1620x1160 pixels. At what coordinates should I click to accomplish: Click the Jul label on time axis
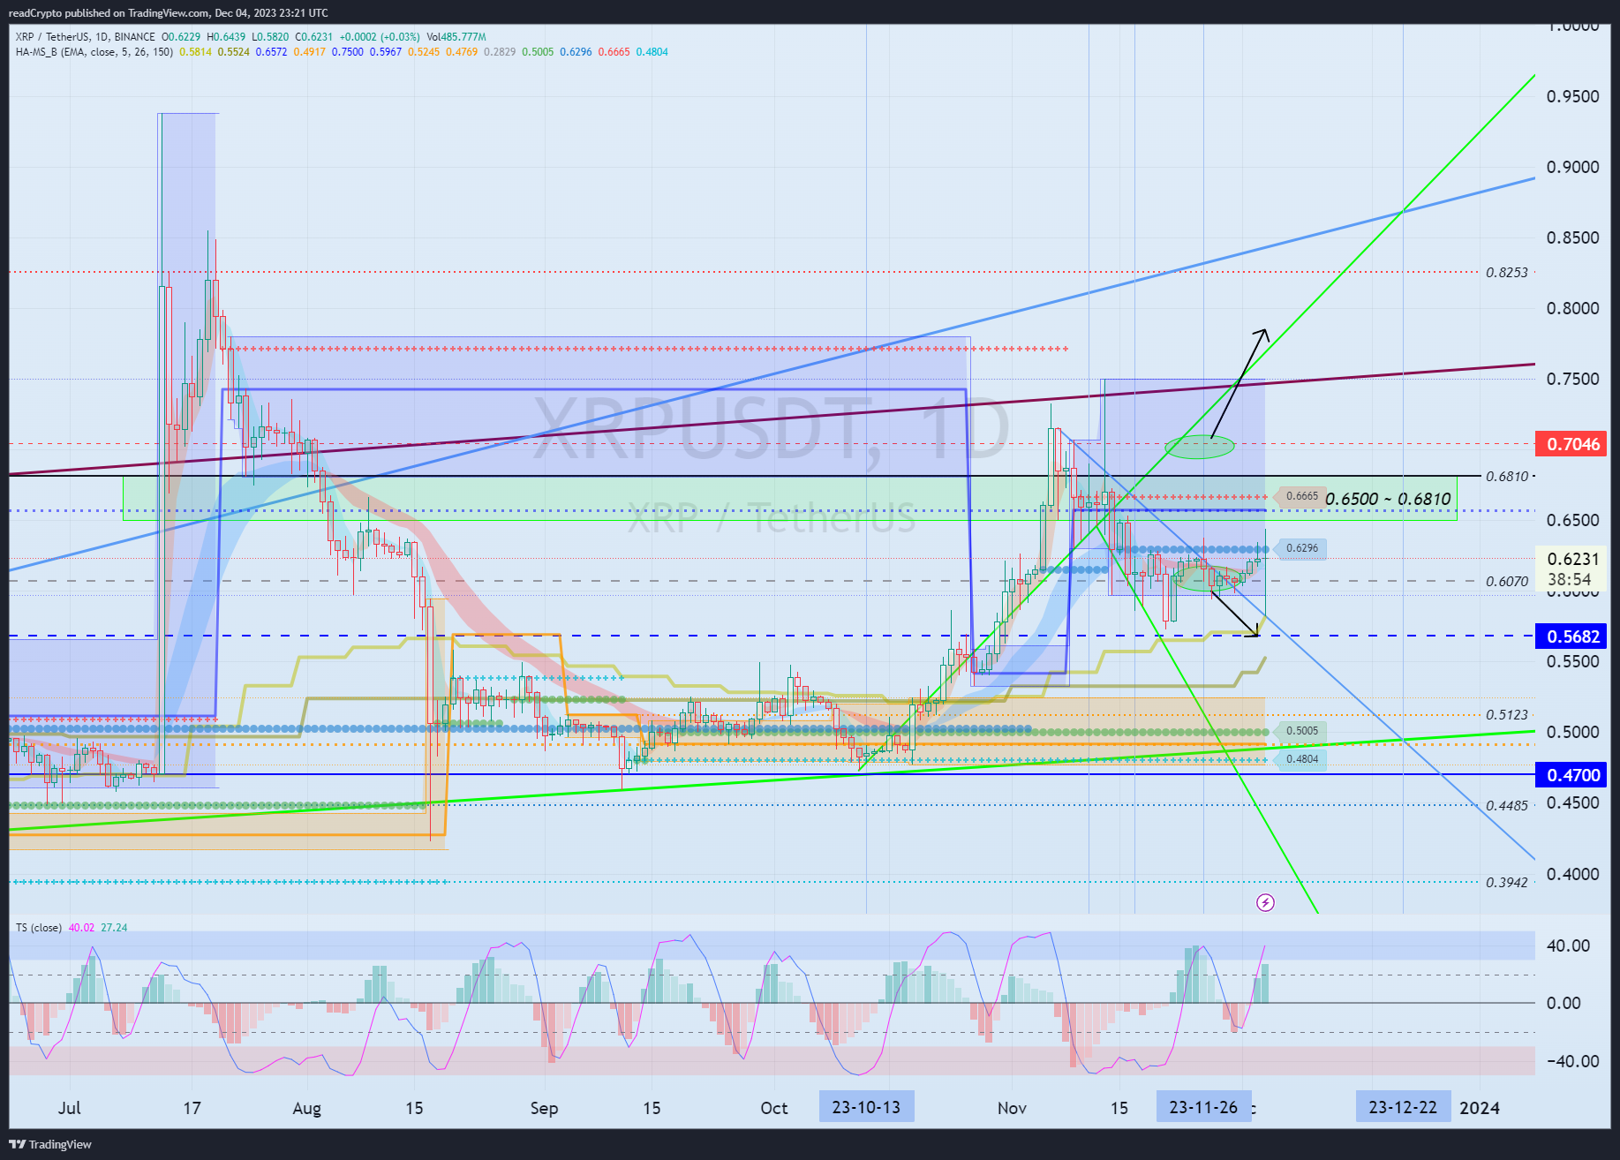coord(69,1107)
